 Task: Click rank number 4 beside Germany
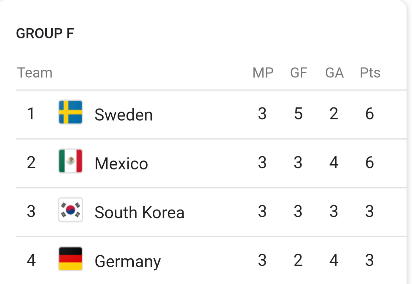31,260
